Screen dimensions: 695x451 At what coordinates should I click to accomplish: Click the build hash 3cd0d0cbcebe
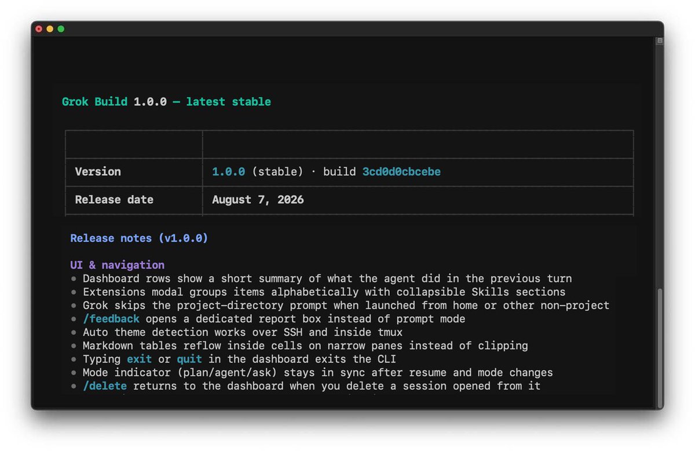pyautogui.click(x=397, y=172)
